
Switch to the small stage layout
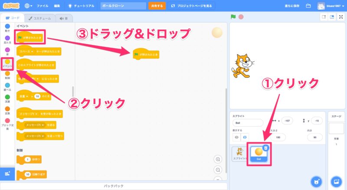324,16
